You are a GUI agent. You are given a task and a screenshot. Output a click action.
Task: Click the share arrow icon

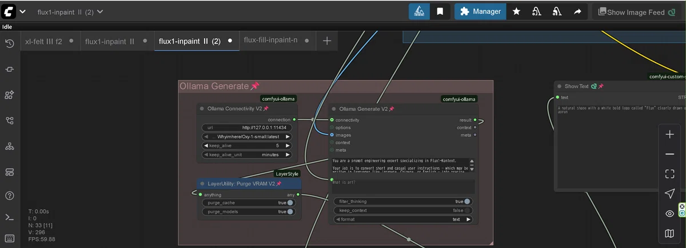pos(577,11)
